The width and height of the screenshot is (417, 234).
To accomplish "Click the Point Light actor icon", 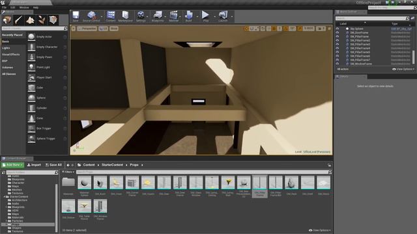I will pyautogui.click(x=31, y=67).
